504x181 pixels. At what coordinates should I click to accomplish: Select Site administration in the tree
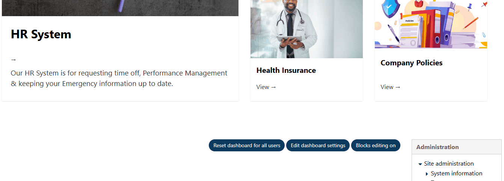click(x=449, y=164)
